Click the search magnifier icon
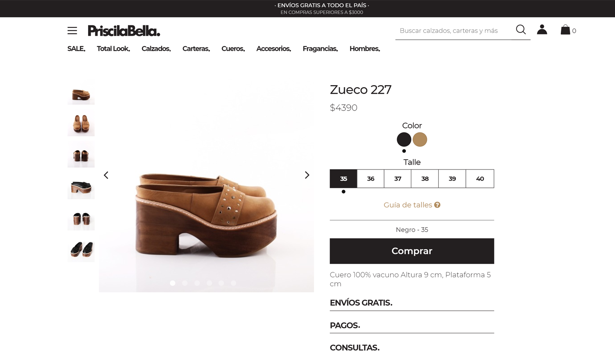615x352 pixels. click(x=521, y=29)
